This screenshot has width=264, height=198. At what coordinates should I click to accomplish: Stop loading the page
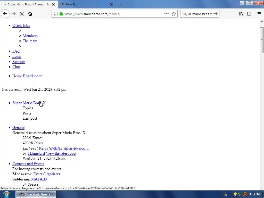(x=22, y=14)
